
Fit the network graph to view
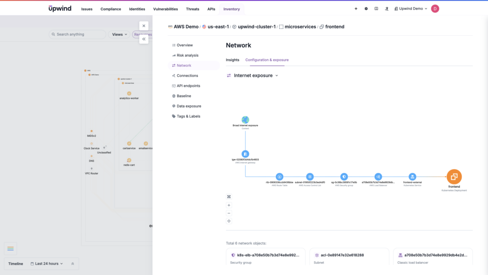(x=229, y=196)
